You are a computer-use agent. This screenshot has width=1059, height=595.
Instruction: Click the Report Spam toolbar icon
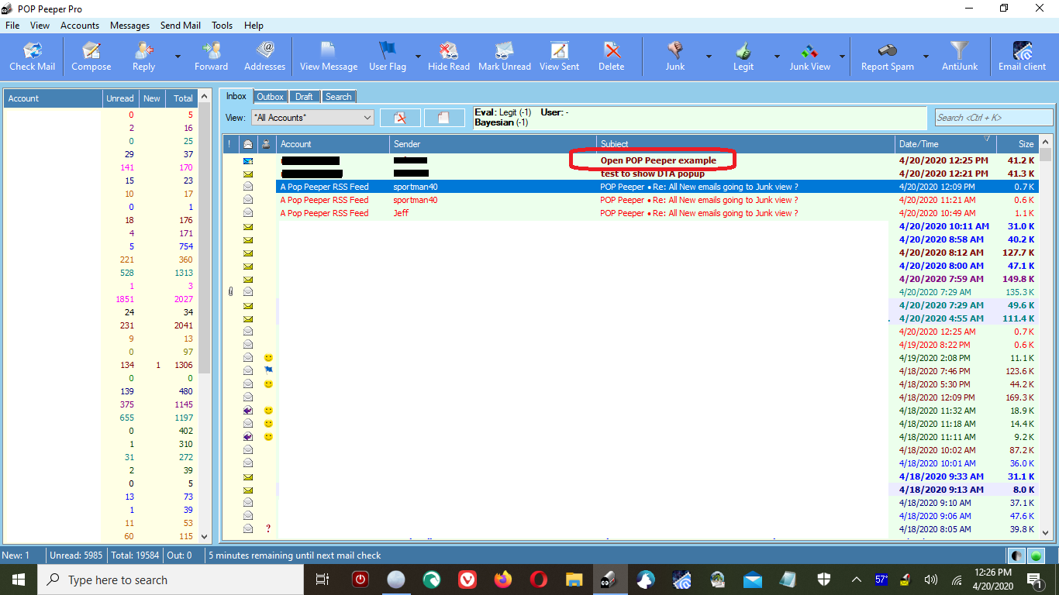pos(888,57)
